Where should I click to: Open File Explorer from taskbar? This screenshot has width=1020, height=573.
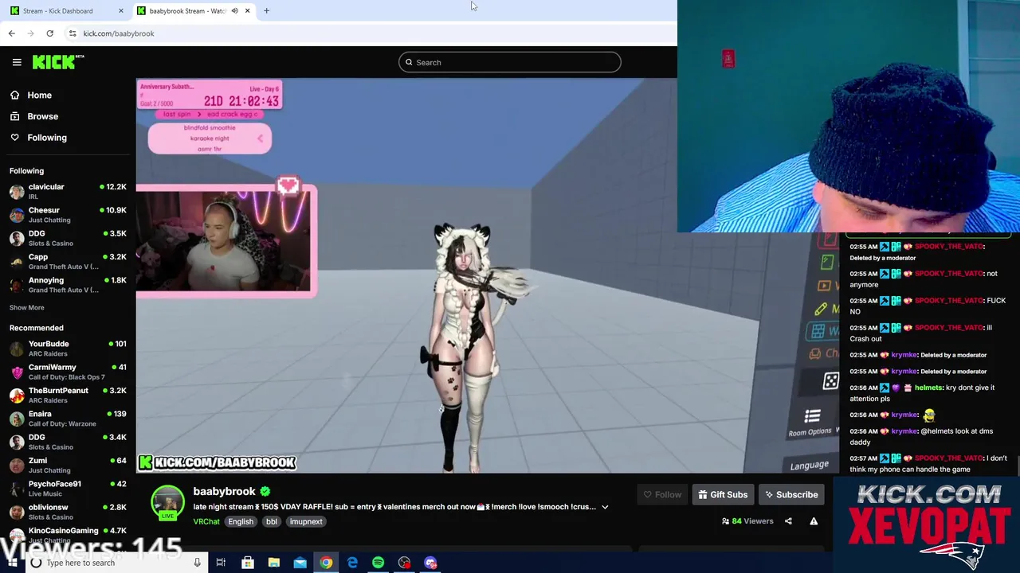coord(273,563)
